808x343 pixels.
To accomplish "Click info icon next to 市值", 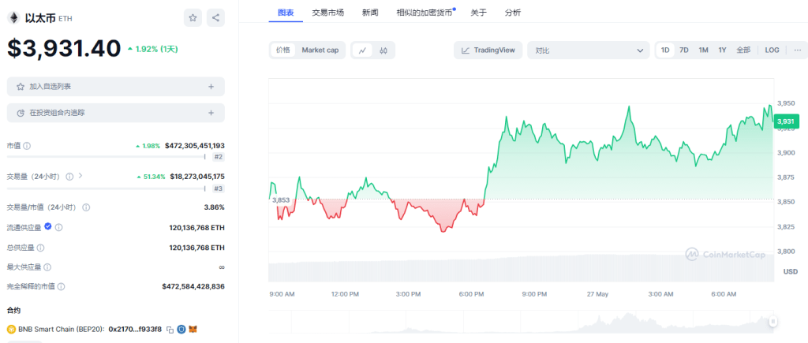I will [x=27, y=146].
